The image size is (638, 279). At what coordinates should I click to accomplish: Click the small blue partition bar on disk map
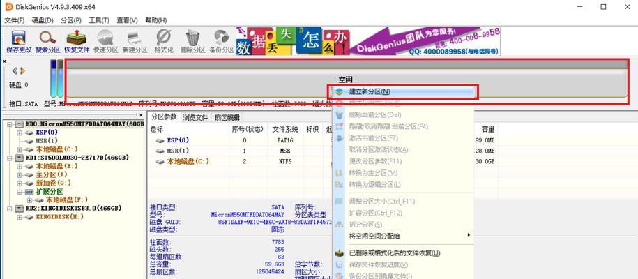pos(53,78)
